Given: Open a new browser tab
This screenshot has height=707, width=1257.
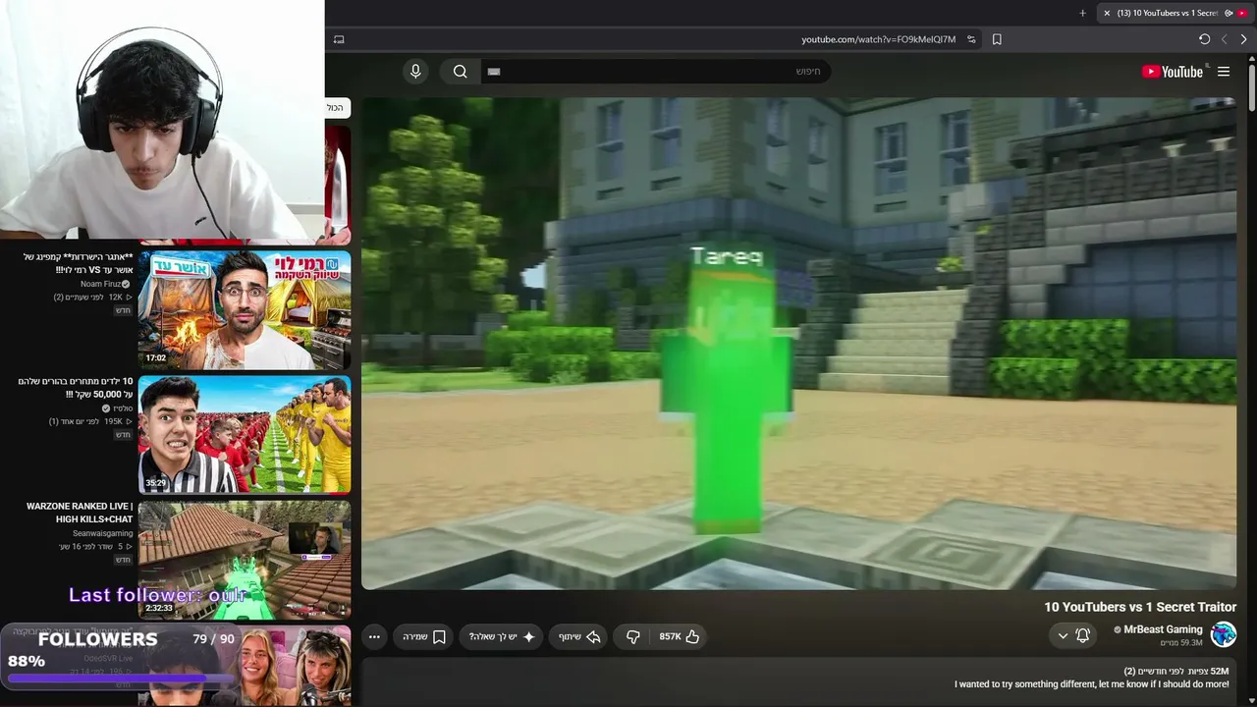Looking at the screenshot, I should tap(1083, 13).
